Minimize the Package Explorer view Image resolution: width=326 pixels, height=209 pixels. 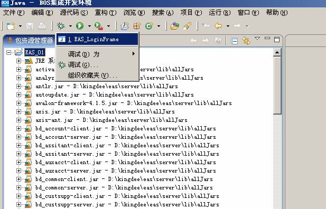click(267, 38)
